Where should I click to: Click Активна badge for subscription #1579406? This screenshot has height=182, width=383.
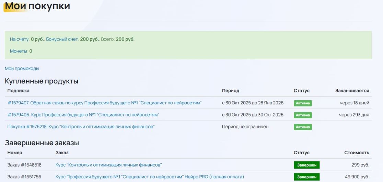tap(303, 115)
